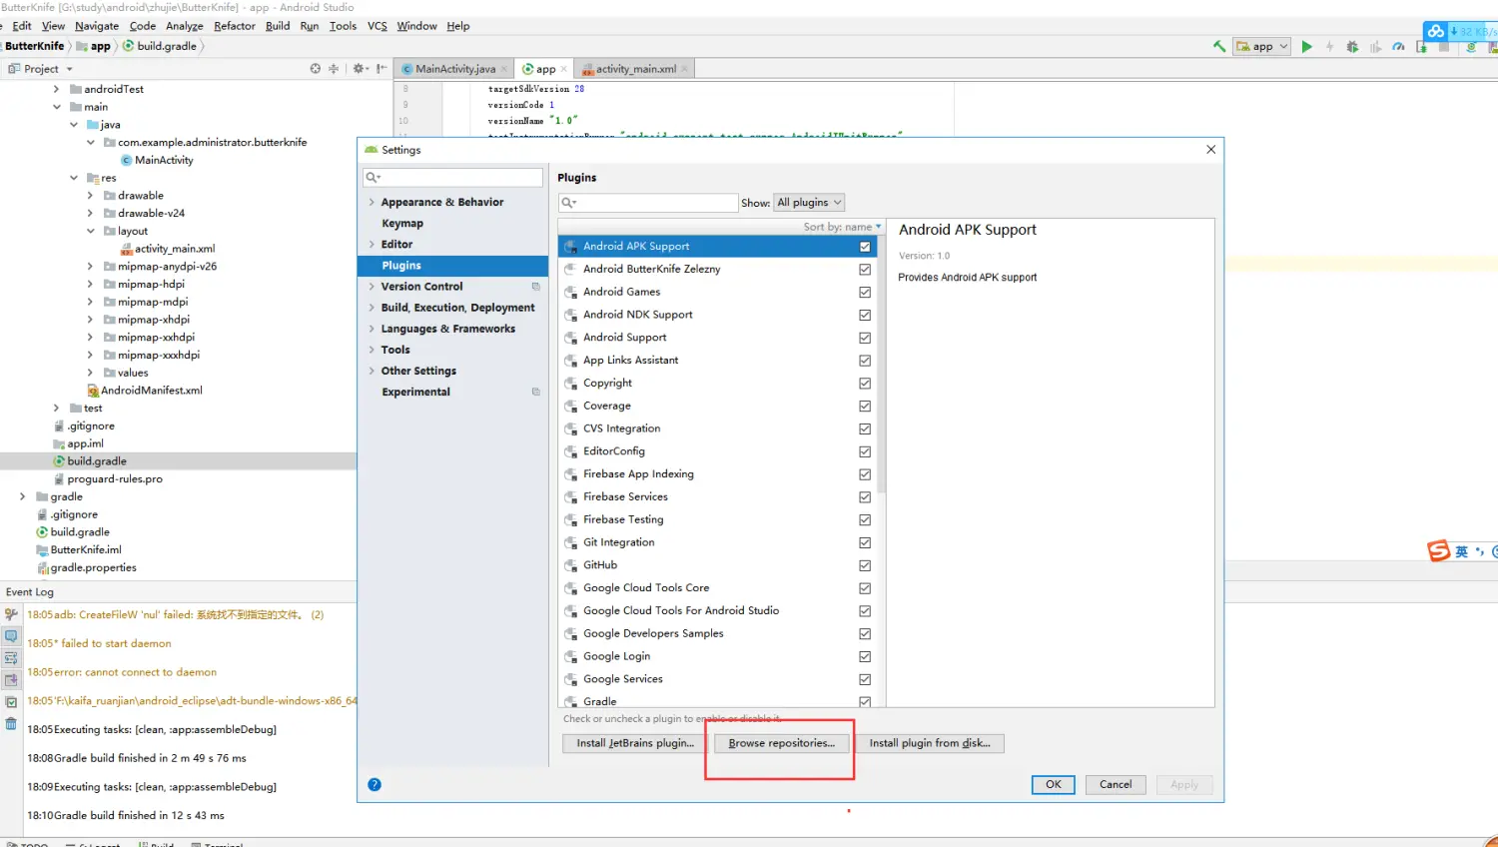
Task: Click the Event Log balloon notifications icon
Action: (11, 636)
